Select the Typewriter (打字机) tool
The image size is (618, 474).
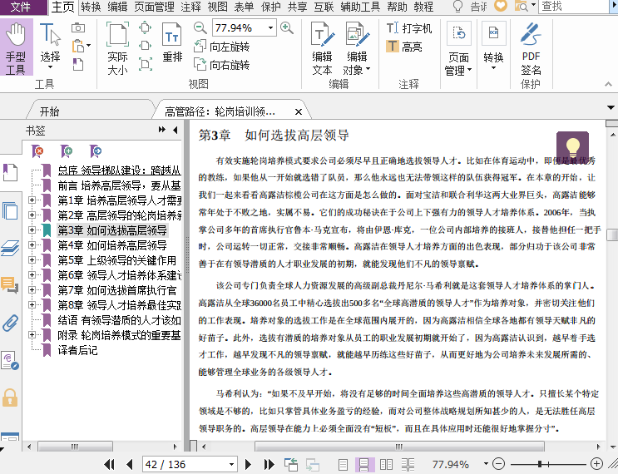click(408, 28)
